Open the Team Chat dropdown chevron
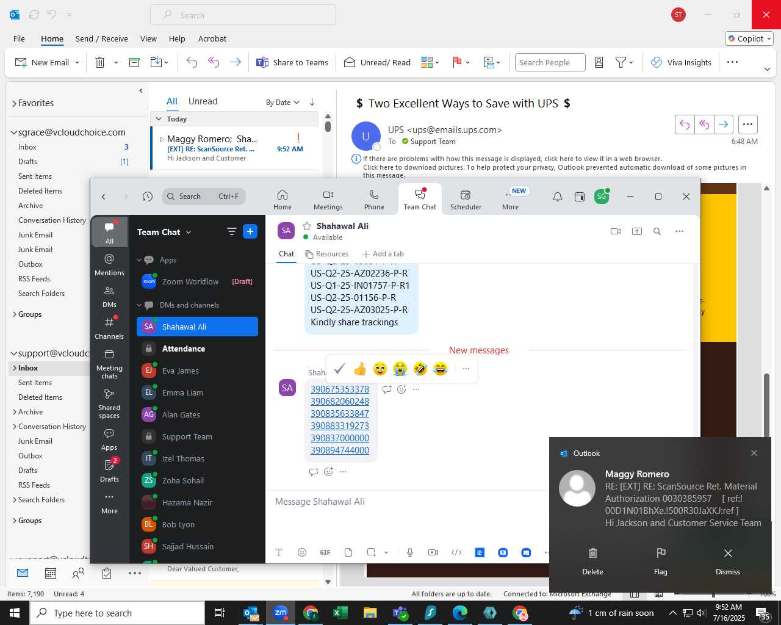Screen dimensions: 781x625 (x=189, y=232)
